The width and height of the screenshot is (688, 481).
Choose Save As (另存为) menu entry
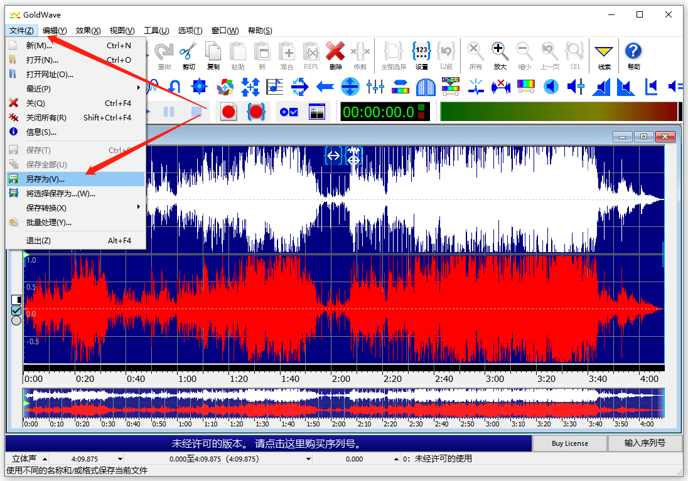tap(77, 179)
